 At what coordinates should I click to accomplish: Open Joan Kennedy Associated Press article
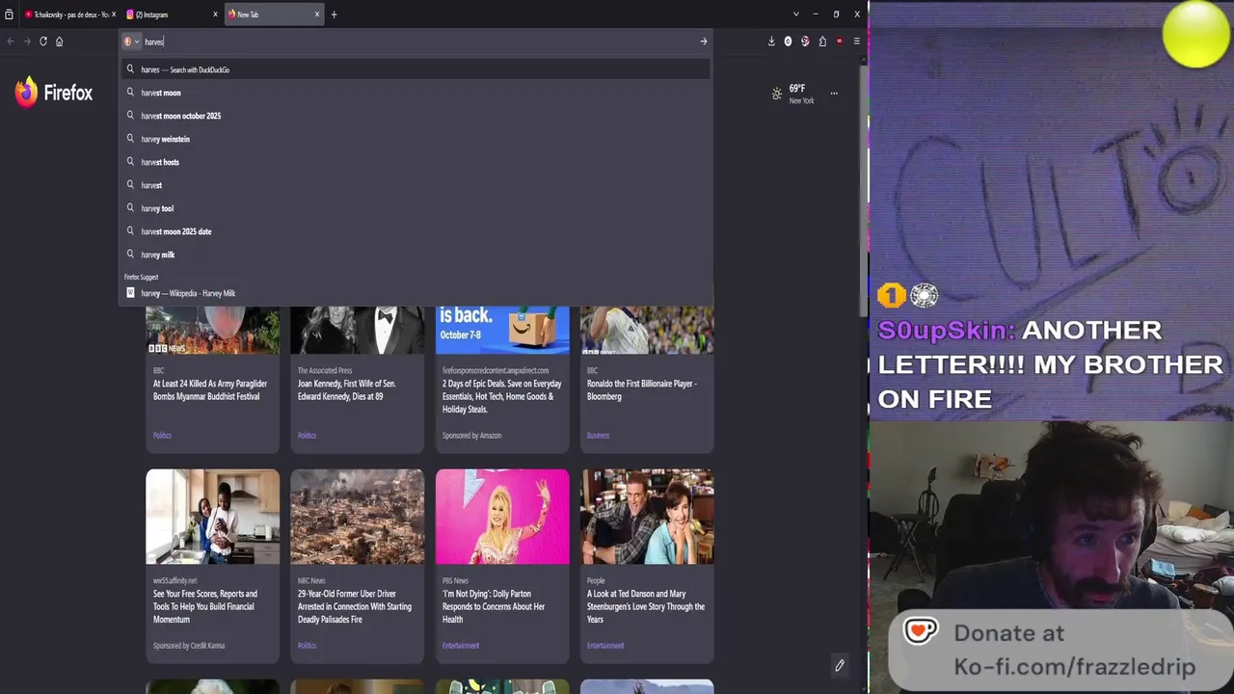pyautogui.click(x=347, y=390)
